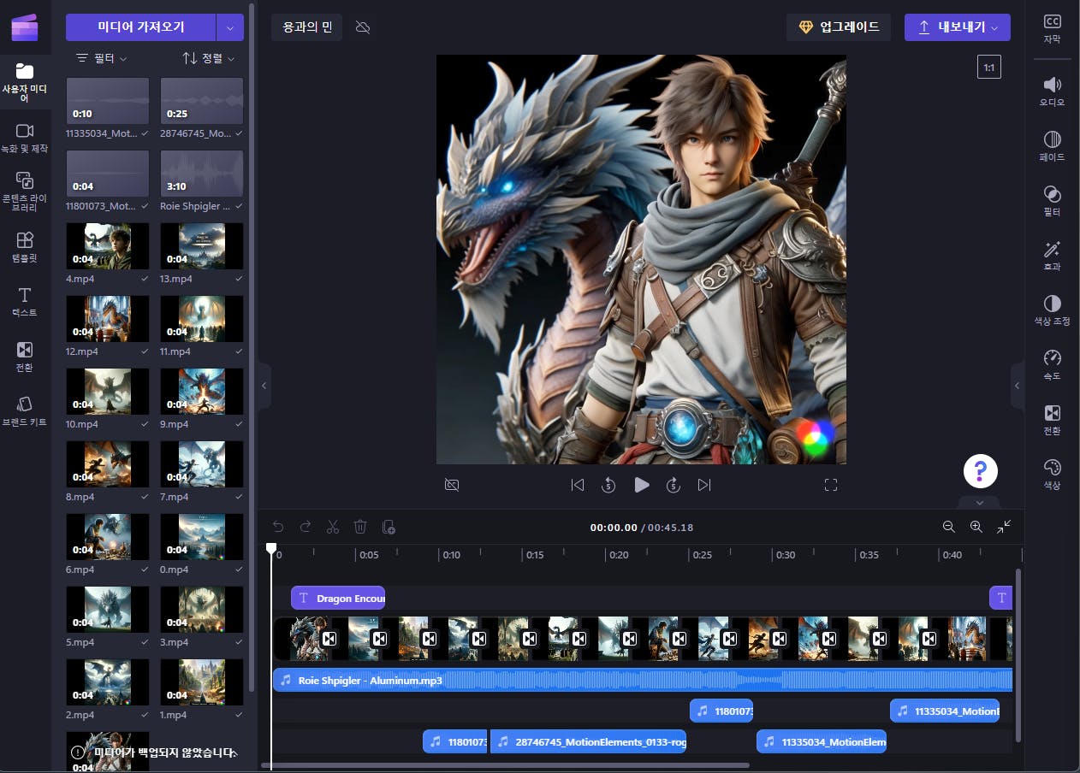
Task: Open the 템플릿 templates tab
Action: click(x=25, y=246)
